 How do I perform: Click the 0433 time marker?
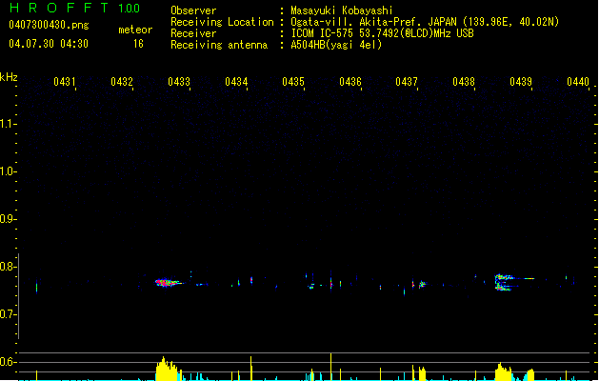(x=179, y=81)
